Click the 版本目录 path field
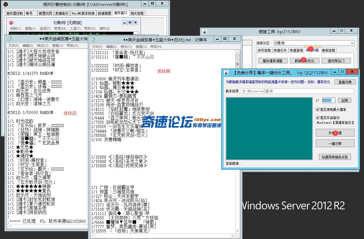This screenshot has width=364, height=239. tap(298, 91)
